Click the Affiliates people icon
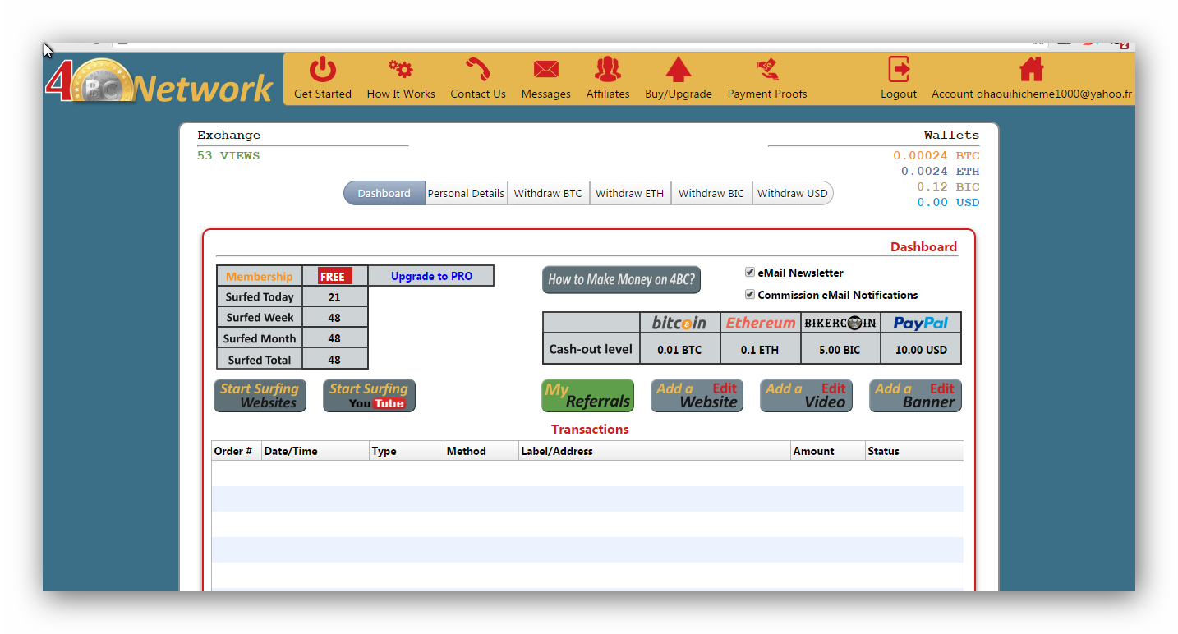 [608, 69]
